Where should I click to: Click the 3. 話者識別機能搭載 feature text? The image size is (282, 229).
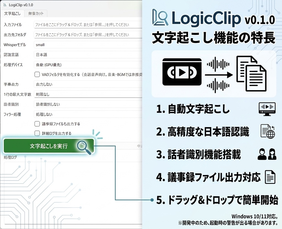[x=198, y=154]
